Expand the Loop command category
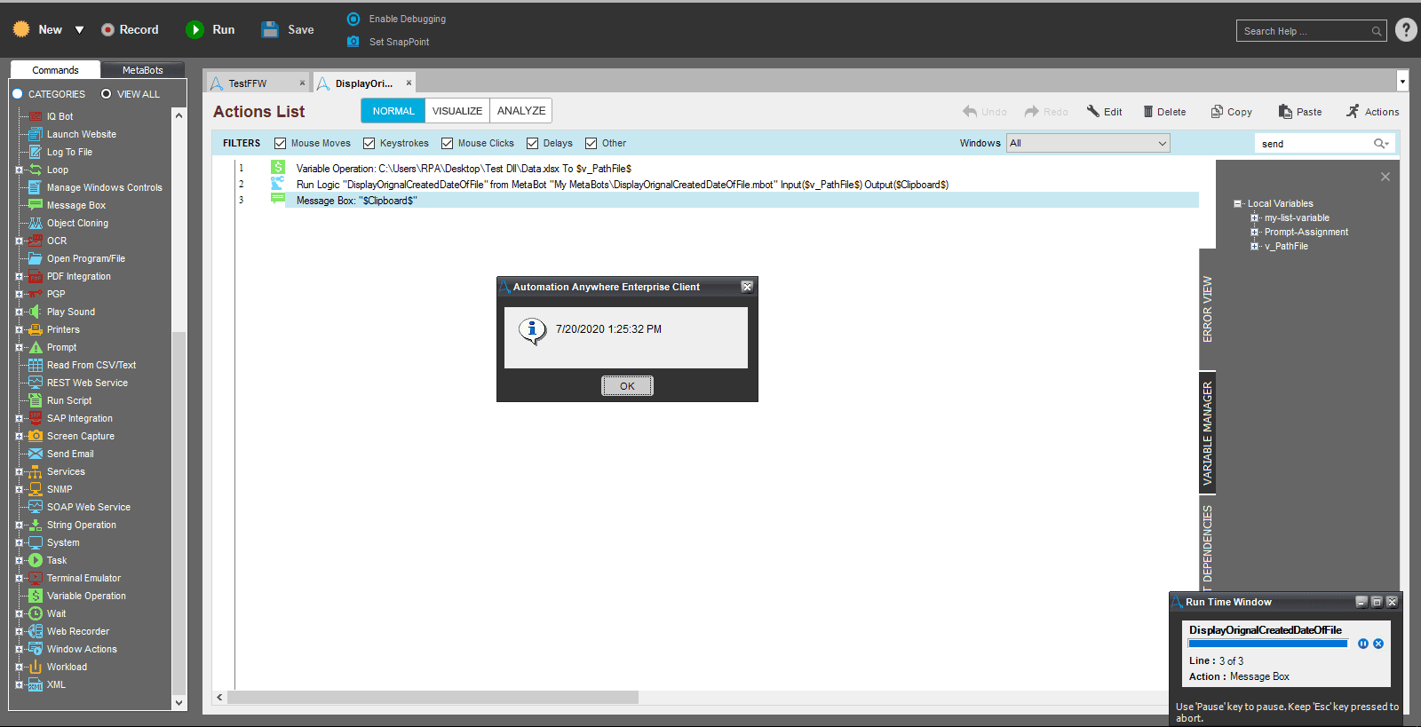The width and height of the screenshot is (1421, 727). (19, 170)
